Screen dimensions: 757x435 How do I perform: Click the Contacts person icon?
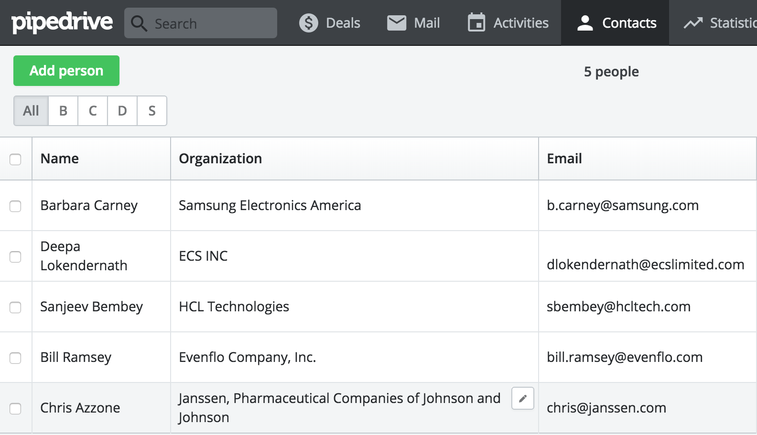click(585, 23)
